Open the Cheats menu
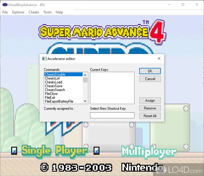 [34, 12]
